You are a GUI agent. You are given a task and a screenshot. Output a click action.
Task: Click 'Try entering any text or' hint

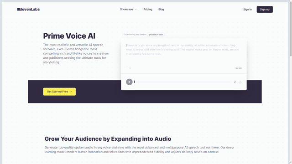pos(135,35)
